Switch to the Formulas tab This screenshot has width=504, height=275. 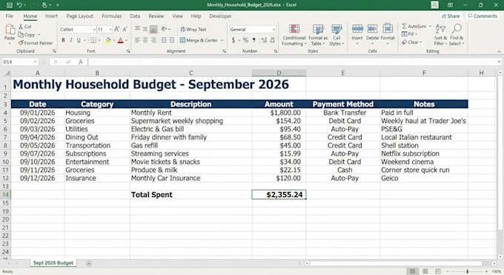point(111,16)
